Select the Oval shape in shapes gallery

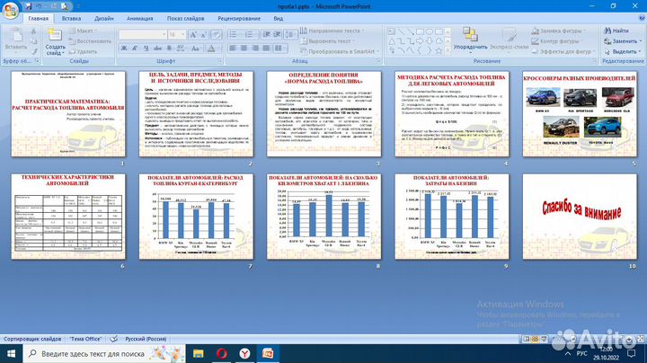pyautogui.click(x=430, y=31)
